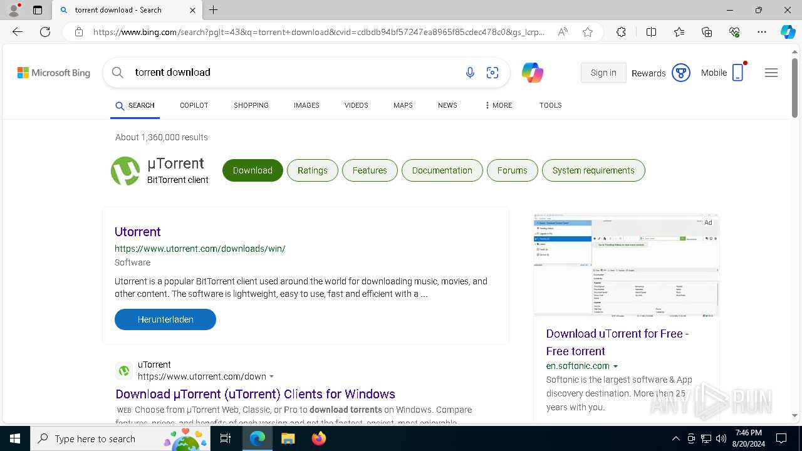Switch to the VIDEOS tab
The image size is (802, 451).
pyautogui.click(x=356, y=105)
